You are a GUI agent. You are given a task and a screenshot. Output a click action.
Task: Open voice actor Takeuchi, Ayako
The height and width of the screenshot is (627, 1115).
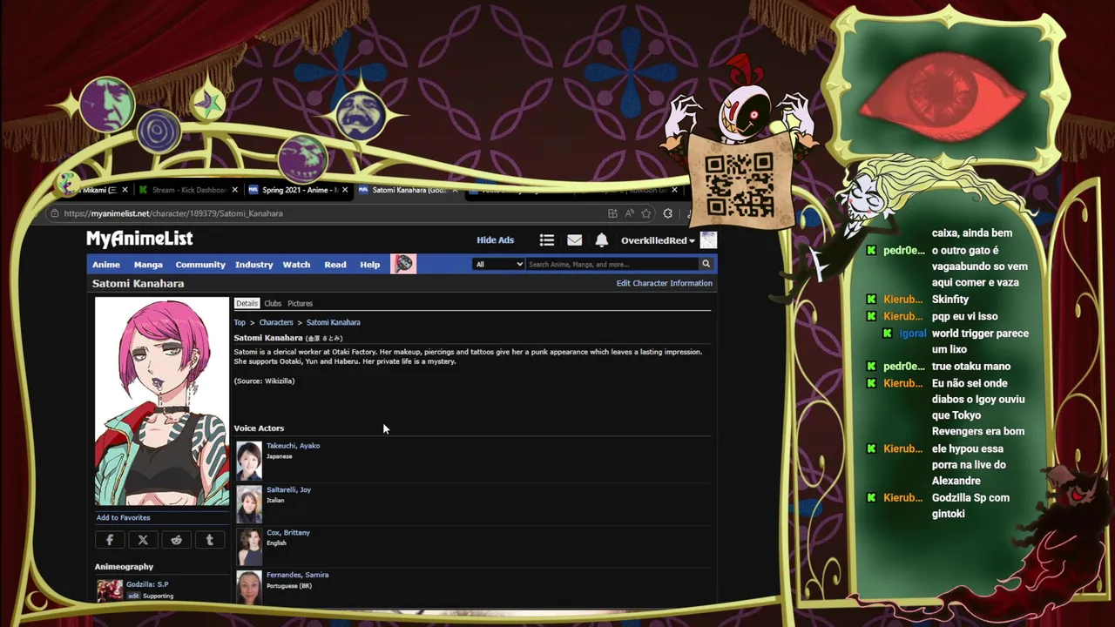point(293,446)
